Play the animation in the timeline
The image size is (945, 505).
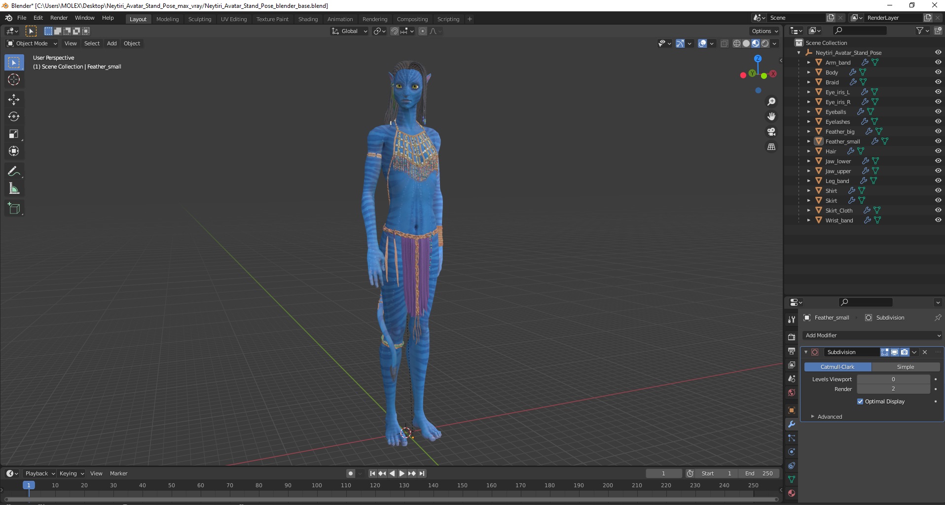pos(402,473)
